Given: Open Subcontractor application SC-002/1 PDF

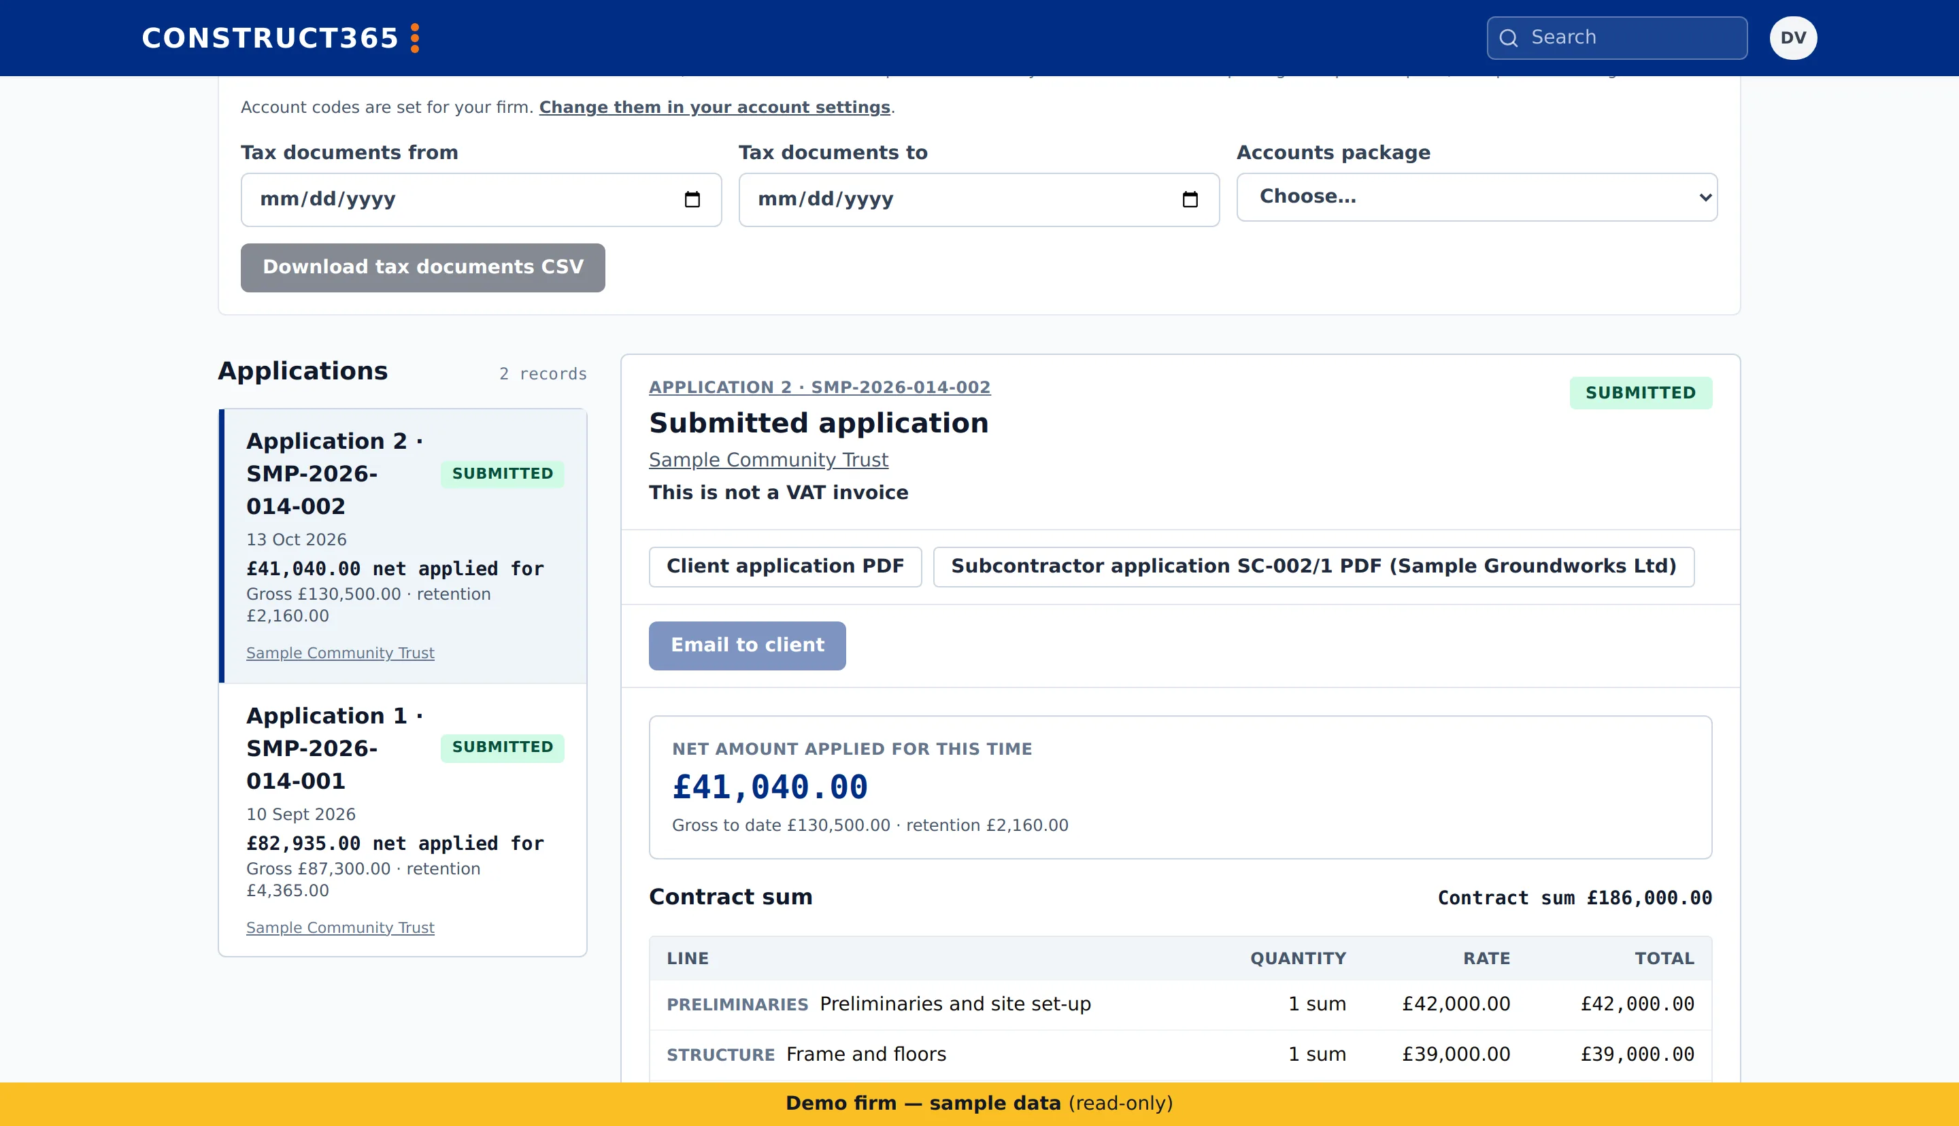Looking at the screenshot, I should pyautogui.click(x=1313, y=567).
